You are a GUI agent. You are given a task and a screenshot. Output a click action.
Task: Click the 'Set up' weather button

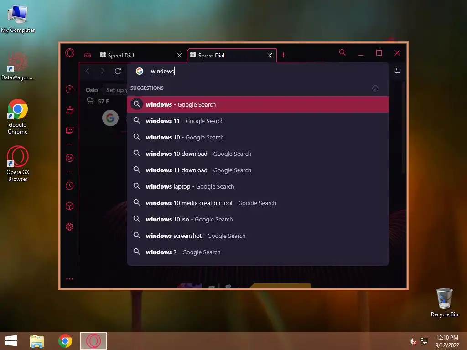[x=115, y=90]
